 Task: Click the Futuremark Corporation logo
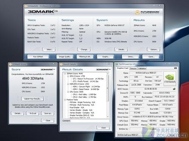tap(147, 12)
